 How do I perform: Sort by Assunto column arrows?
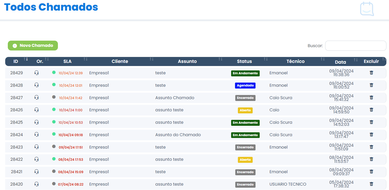click(x=220, y=59)
